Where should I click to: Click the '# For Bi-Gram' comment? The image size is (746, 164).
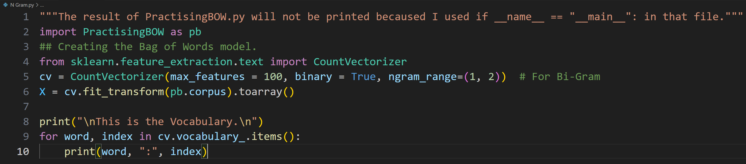[559, 77]
